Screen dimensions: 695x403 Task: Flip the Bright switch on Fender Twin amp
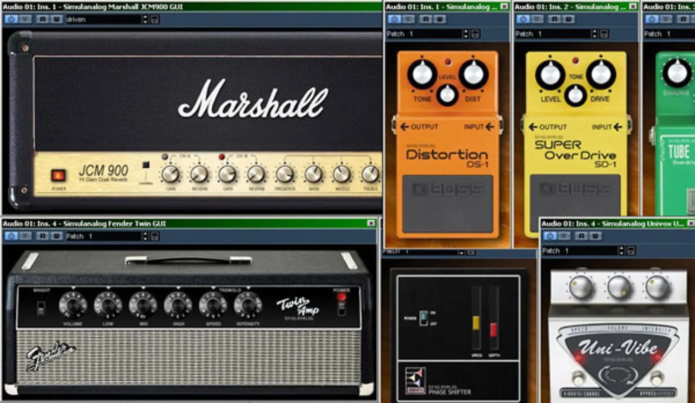[41, 308]
